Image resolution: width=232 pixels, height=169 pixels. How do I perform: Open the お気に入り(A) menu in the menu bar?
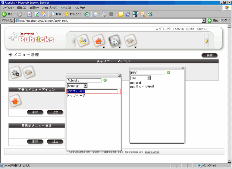pos(49,8)
